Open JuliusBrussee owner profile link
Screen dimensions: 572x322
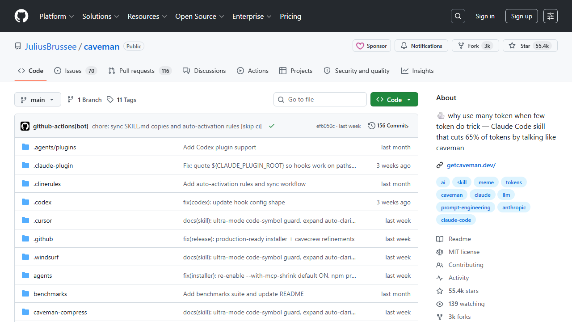(x=50, y=47)
